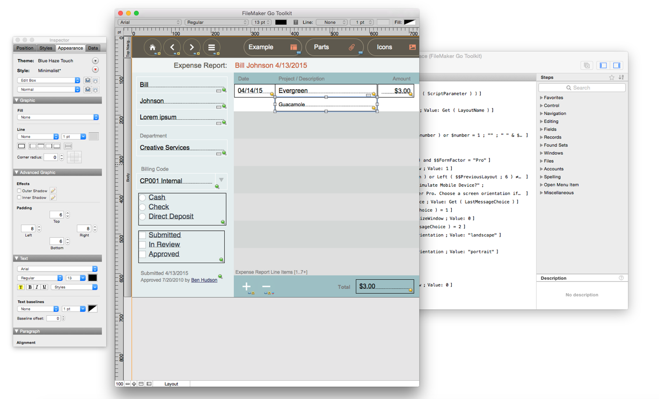The height and width of the screenshot is (399, 659).
Task: Expand the Miscellaneous steps category
Action: coord(541,193)
